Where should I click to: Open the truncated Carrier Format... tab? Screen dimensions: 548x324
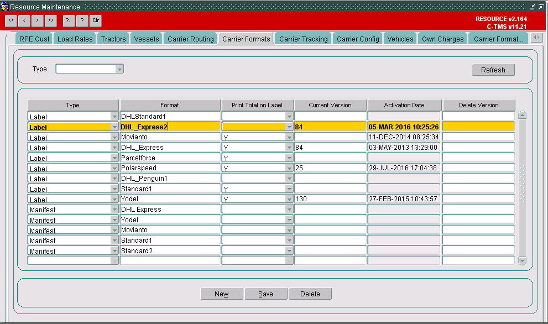pos(498,39)
